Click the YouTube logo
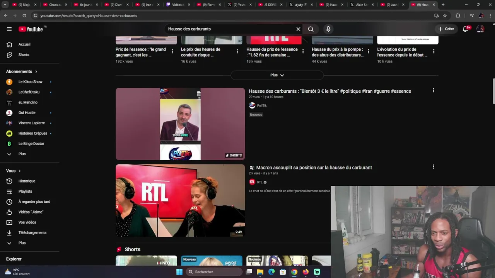The height and width of the screenshot is (278, 495). (31, 29)
